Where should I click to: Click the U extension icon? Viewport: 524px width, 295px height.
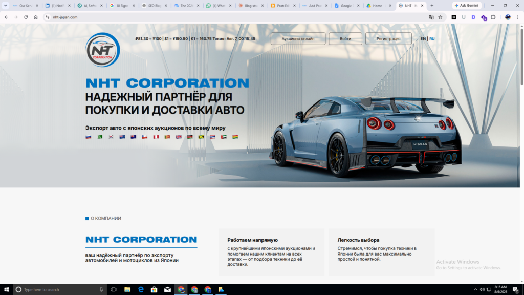click(464, 17)
